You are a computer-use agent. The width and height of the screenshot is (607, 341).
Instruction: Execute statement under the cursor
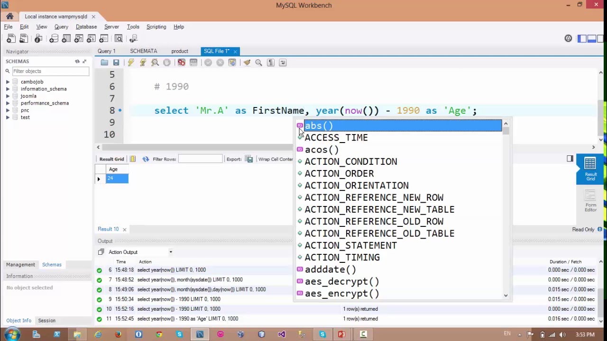pos(143,63)
